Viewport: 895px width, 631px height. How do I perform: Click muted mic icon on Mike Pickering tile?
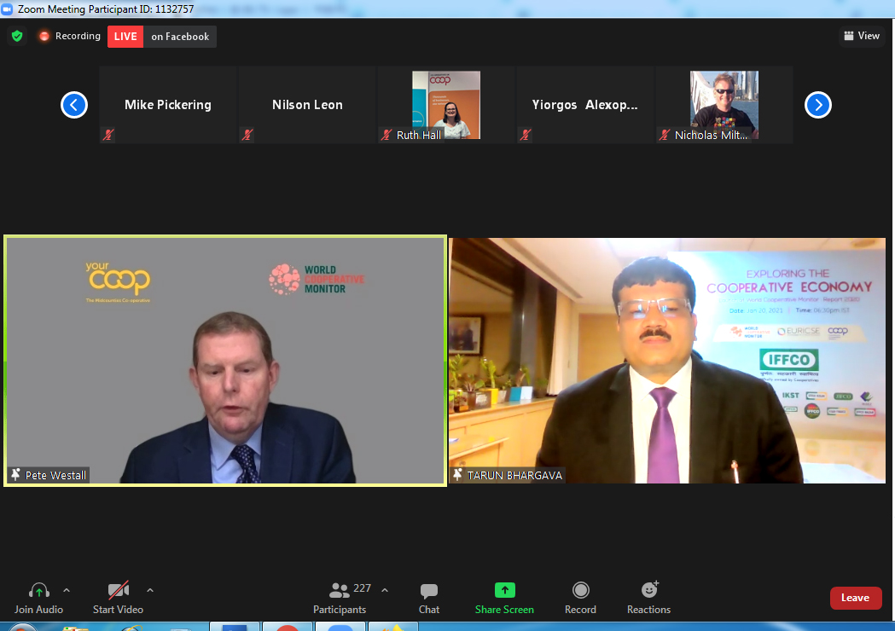108,135
